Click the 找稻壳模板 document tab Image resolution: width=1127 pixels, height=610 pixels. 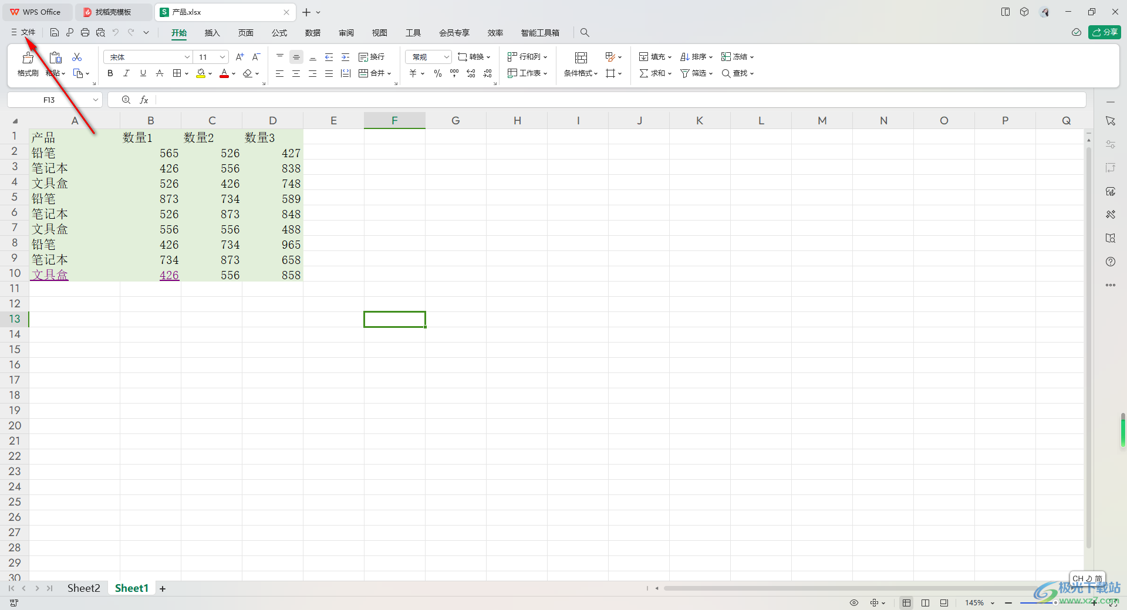(113, 12)
